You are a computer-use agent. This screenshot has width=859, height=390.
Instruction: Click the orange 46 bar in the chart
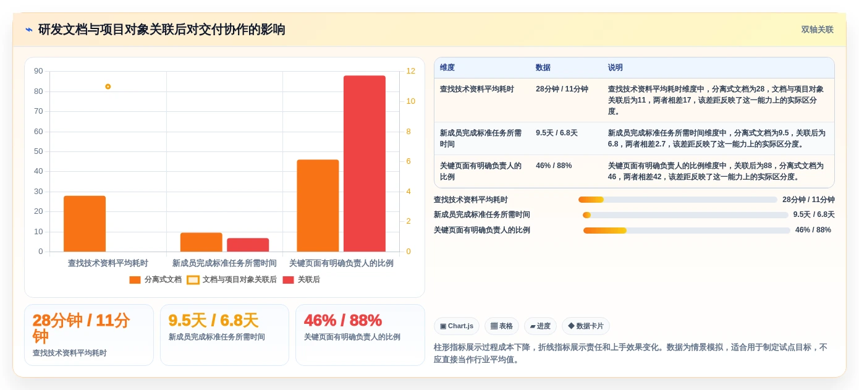click(318, 206)
